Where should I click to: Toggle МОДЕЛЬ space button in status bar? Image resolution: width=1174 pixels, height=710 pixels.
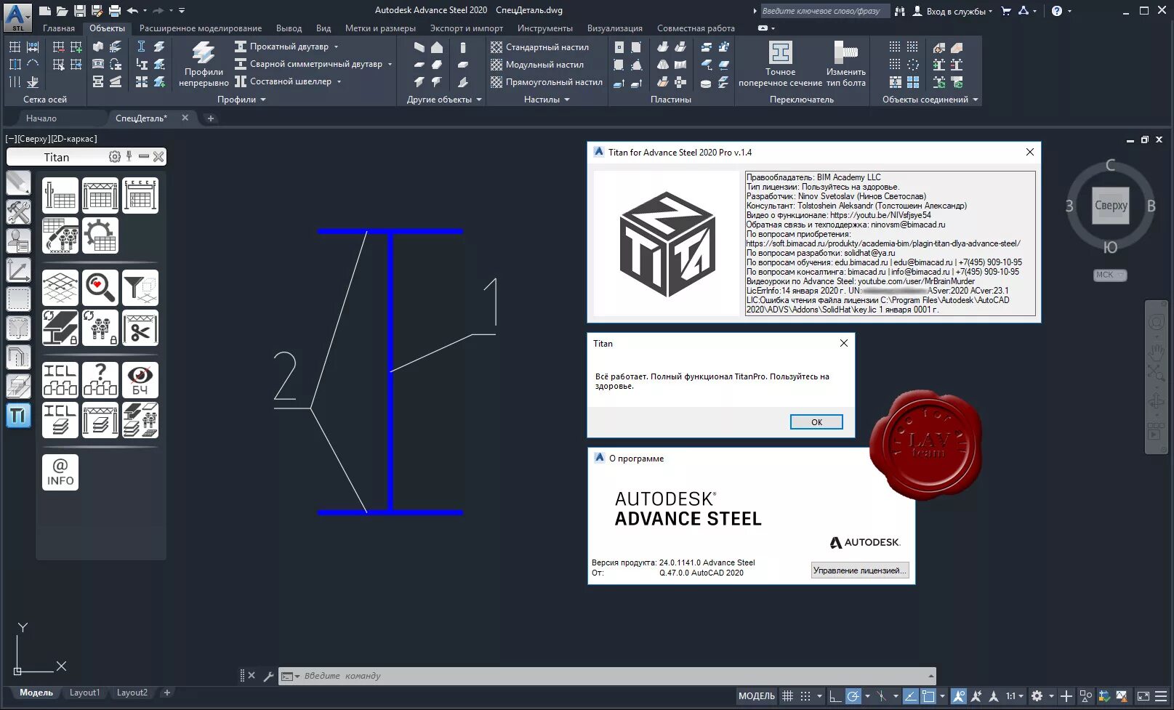click(757, 696)
